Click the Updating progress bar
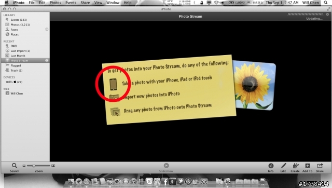The height and width of the screenshot is (188, 332). pos(306,15)
